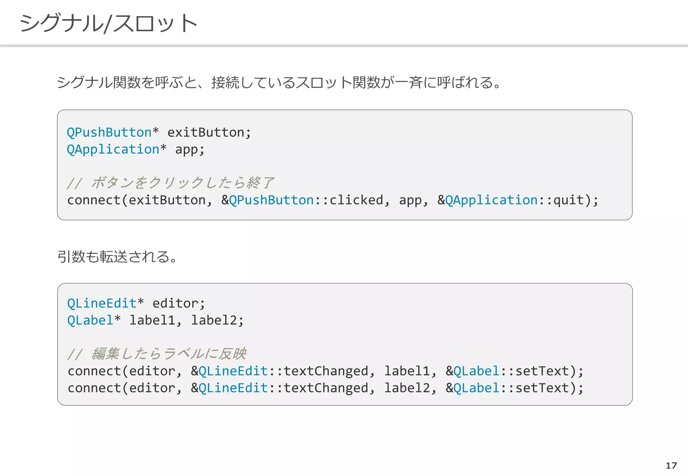Click the connect line with label2 argument

[326, 388]
